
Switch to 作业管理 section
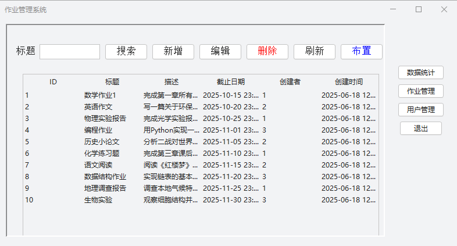coord(421,91)
